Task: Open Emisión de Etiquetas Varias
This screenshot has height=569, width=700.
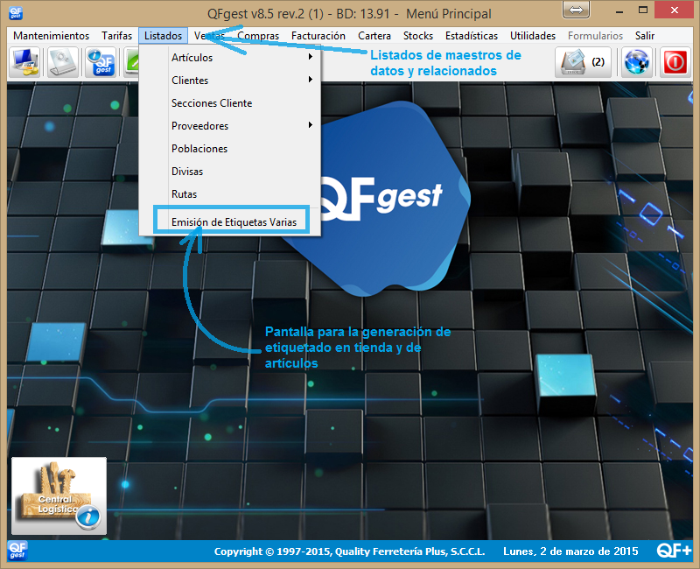Action: [x=231, y=221]
